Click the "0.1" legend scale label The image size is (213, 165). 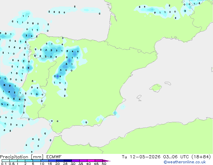tap(4, 164)
